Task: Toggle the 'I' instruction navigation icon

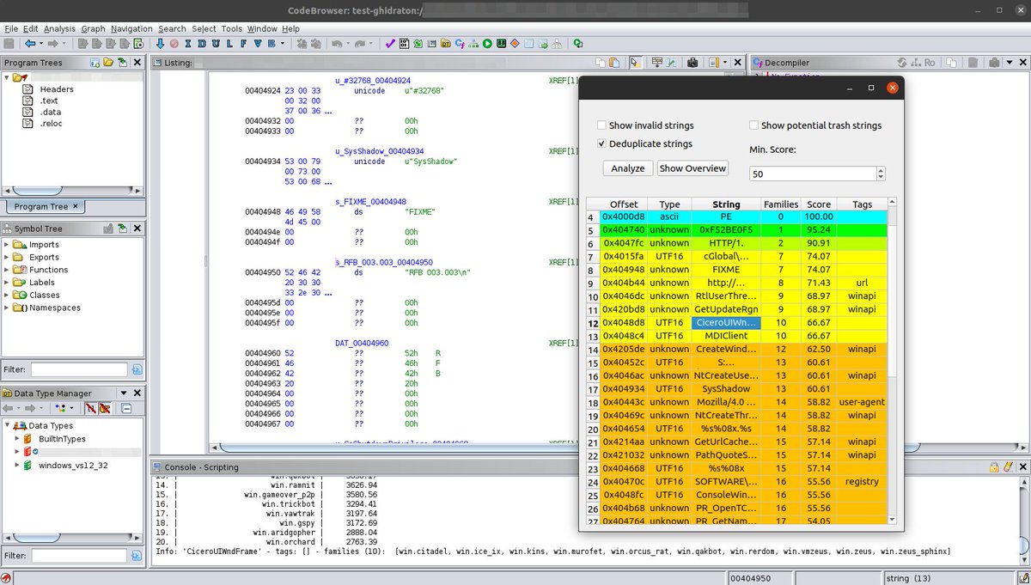Action: (188, 43)
